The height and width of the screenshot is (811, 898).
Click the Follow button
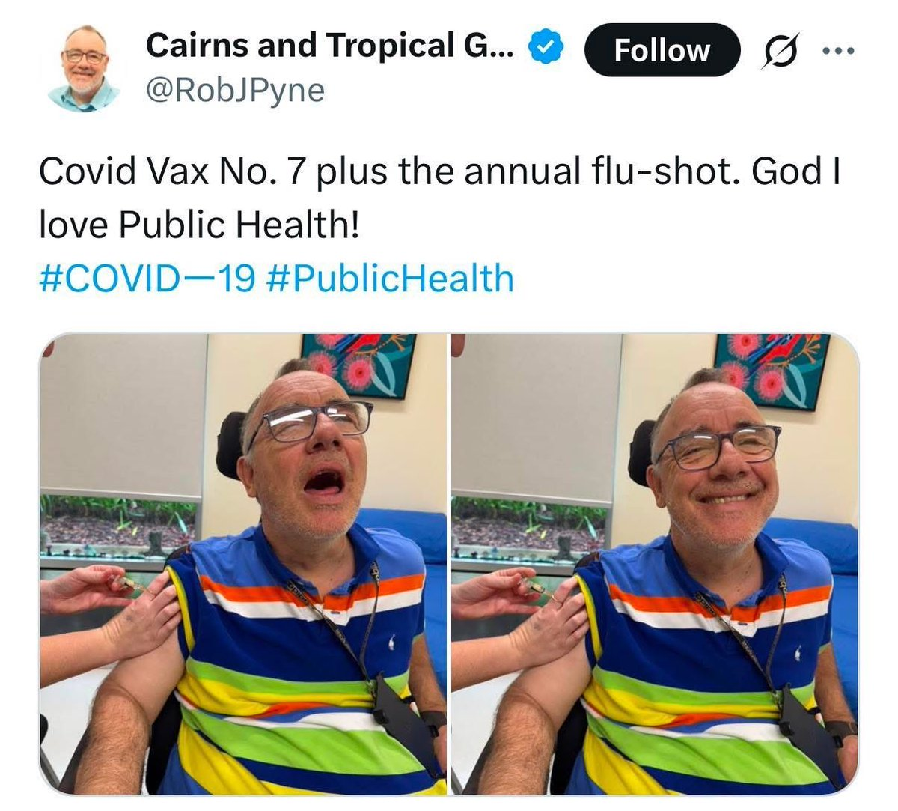coord(662,50)
